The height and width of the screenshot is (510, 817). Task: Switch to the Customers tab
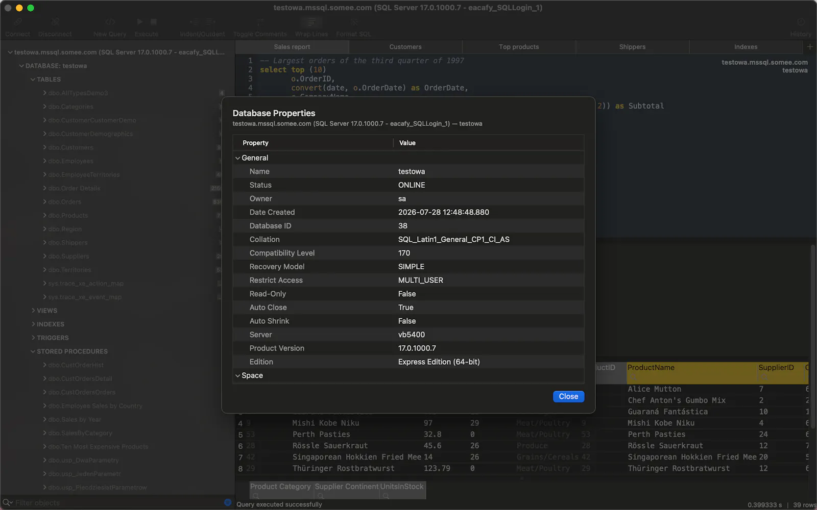405,47
